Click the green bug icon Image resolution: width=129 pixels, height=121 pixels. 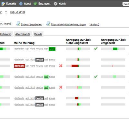coord(35,4)
